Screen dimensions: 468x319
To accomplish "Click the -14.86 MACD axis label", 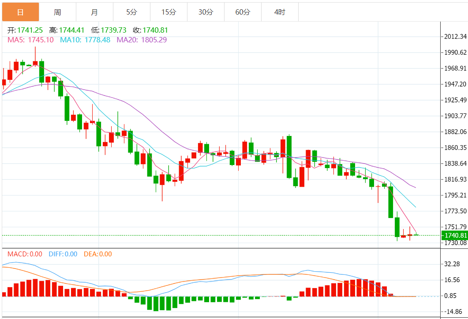I will click(x=453, y=311).
